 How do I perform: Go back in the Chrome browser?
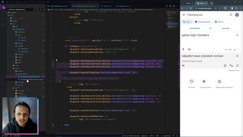pos(182,8)
